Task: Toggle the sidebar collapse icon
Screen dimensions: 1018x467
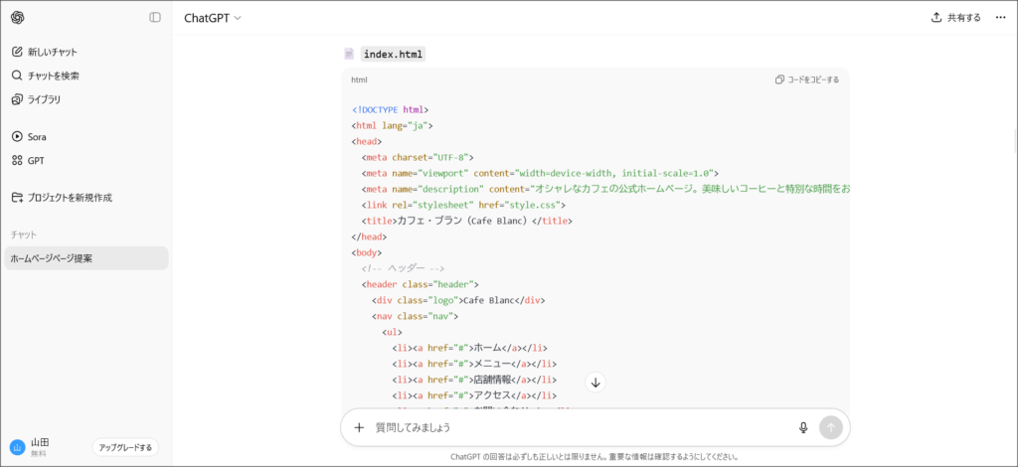Action: pyautogui.click(x=155, y=18)
